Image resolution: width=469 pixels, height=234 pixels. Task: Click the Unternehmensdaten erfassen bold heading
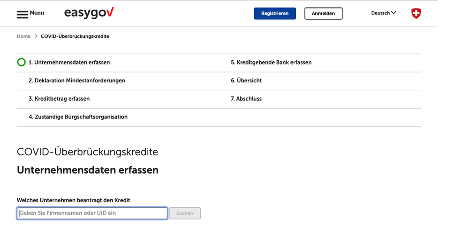[x=88, y=170]
